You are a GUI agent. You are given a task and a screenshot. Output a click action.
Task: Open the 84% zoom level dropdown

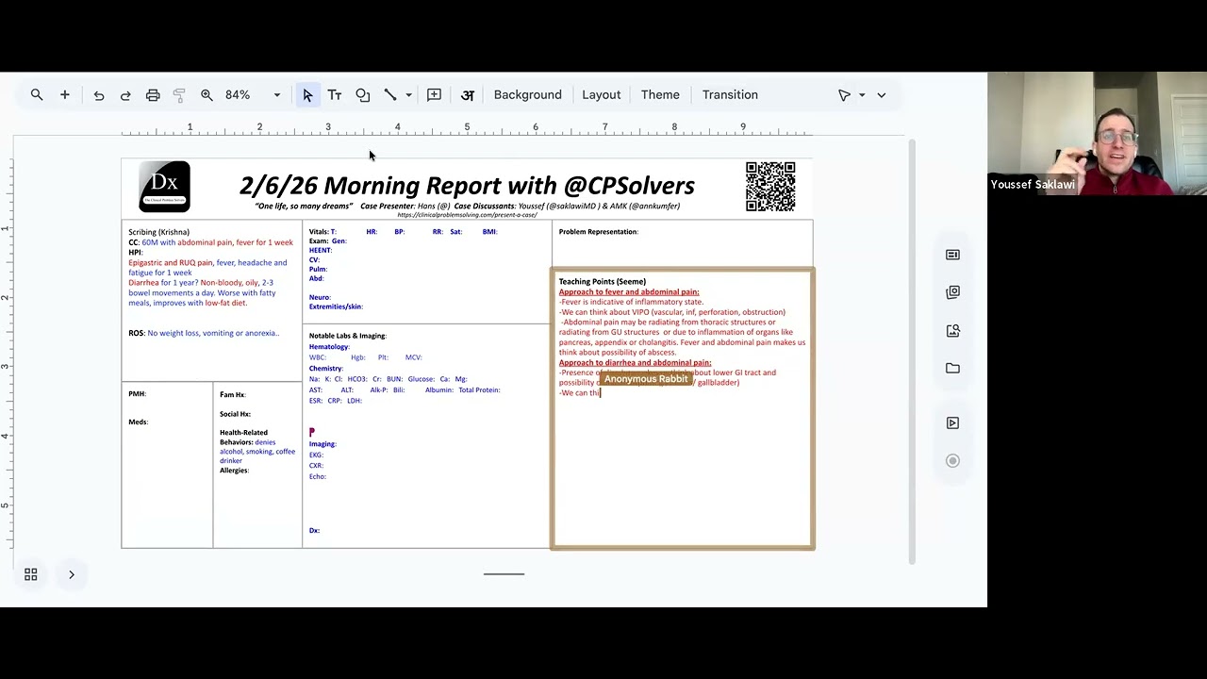pos(253,95)
